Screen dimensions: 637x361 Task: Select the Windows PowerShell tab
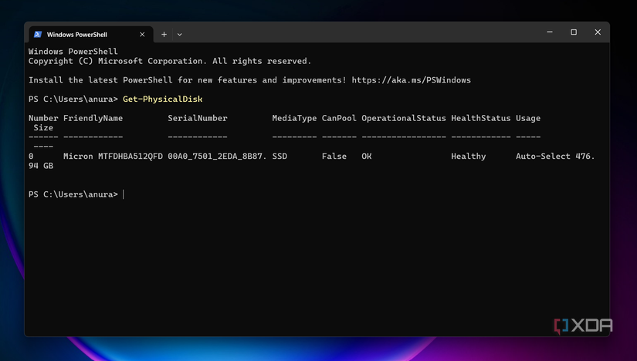point(91,35)
